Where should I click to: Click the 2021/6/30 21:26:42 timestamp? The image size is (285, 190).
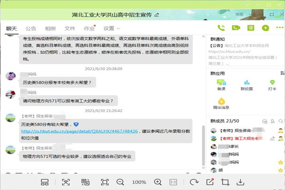(104, 111)
